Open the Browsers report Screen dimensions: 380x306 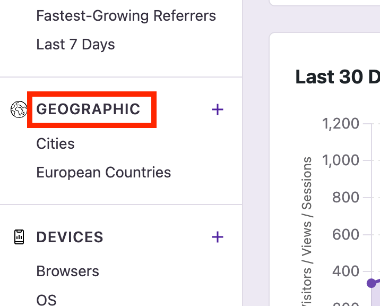(67, 271)
